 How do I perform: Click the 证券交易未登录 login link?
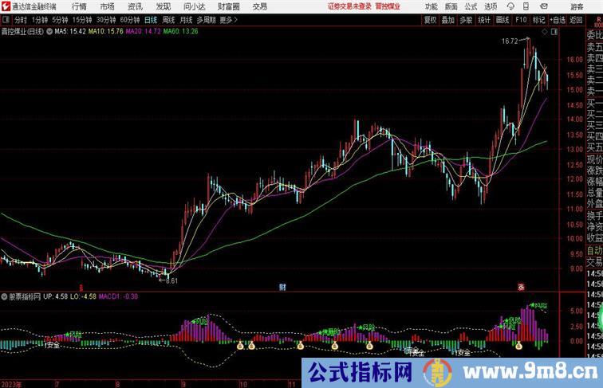(349, 6)
